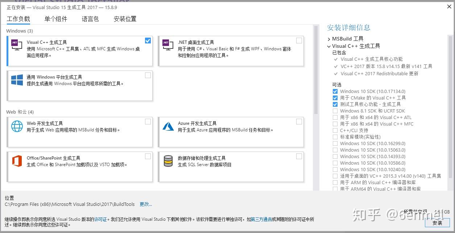Screen dimensions: 455x233
Task: Open the 语言包 tab
Action: click(90, 19)
